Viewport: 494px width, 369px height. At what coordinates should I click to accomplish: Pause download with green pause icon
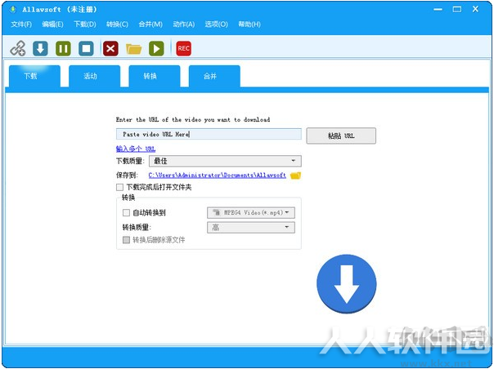point(63,48)
